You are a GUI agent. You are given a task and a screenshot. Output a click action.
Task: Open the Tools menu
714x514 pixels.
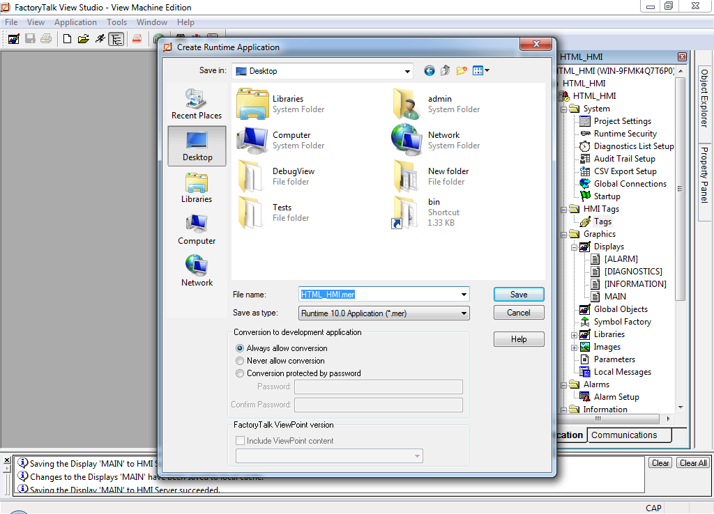tap(116, 22)
